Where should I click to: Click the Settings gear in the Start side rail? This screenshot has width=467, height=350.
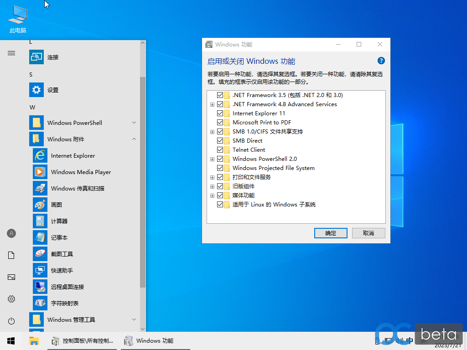[x=11, y=299]
